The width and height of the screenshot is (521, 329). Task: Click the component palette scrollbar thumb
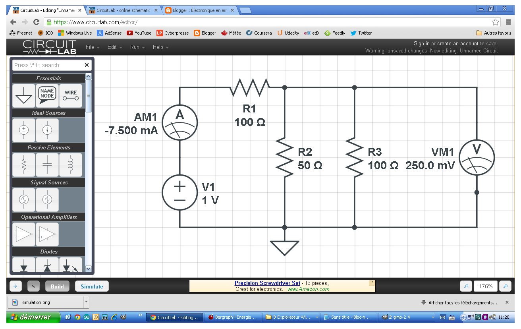click(x=89, y=95)
